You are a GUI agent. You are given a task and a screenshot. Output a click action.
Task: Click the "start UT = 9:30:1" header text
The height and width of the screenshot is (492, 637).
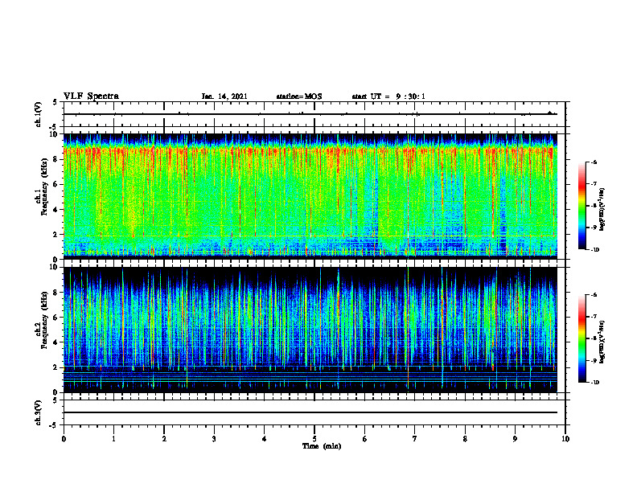pyautogui.click(x=388, y=96)
